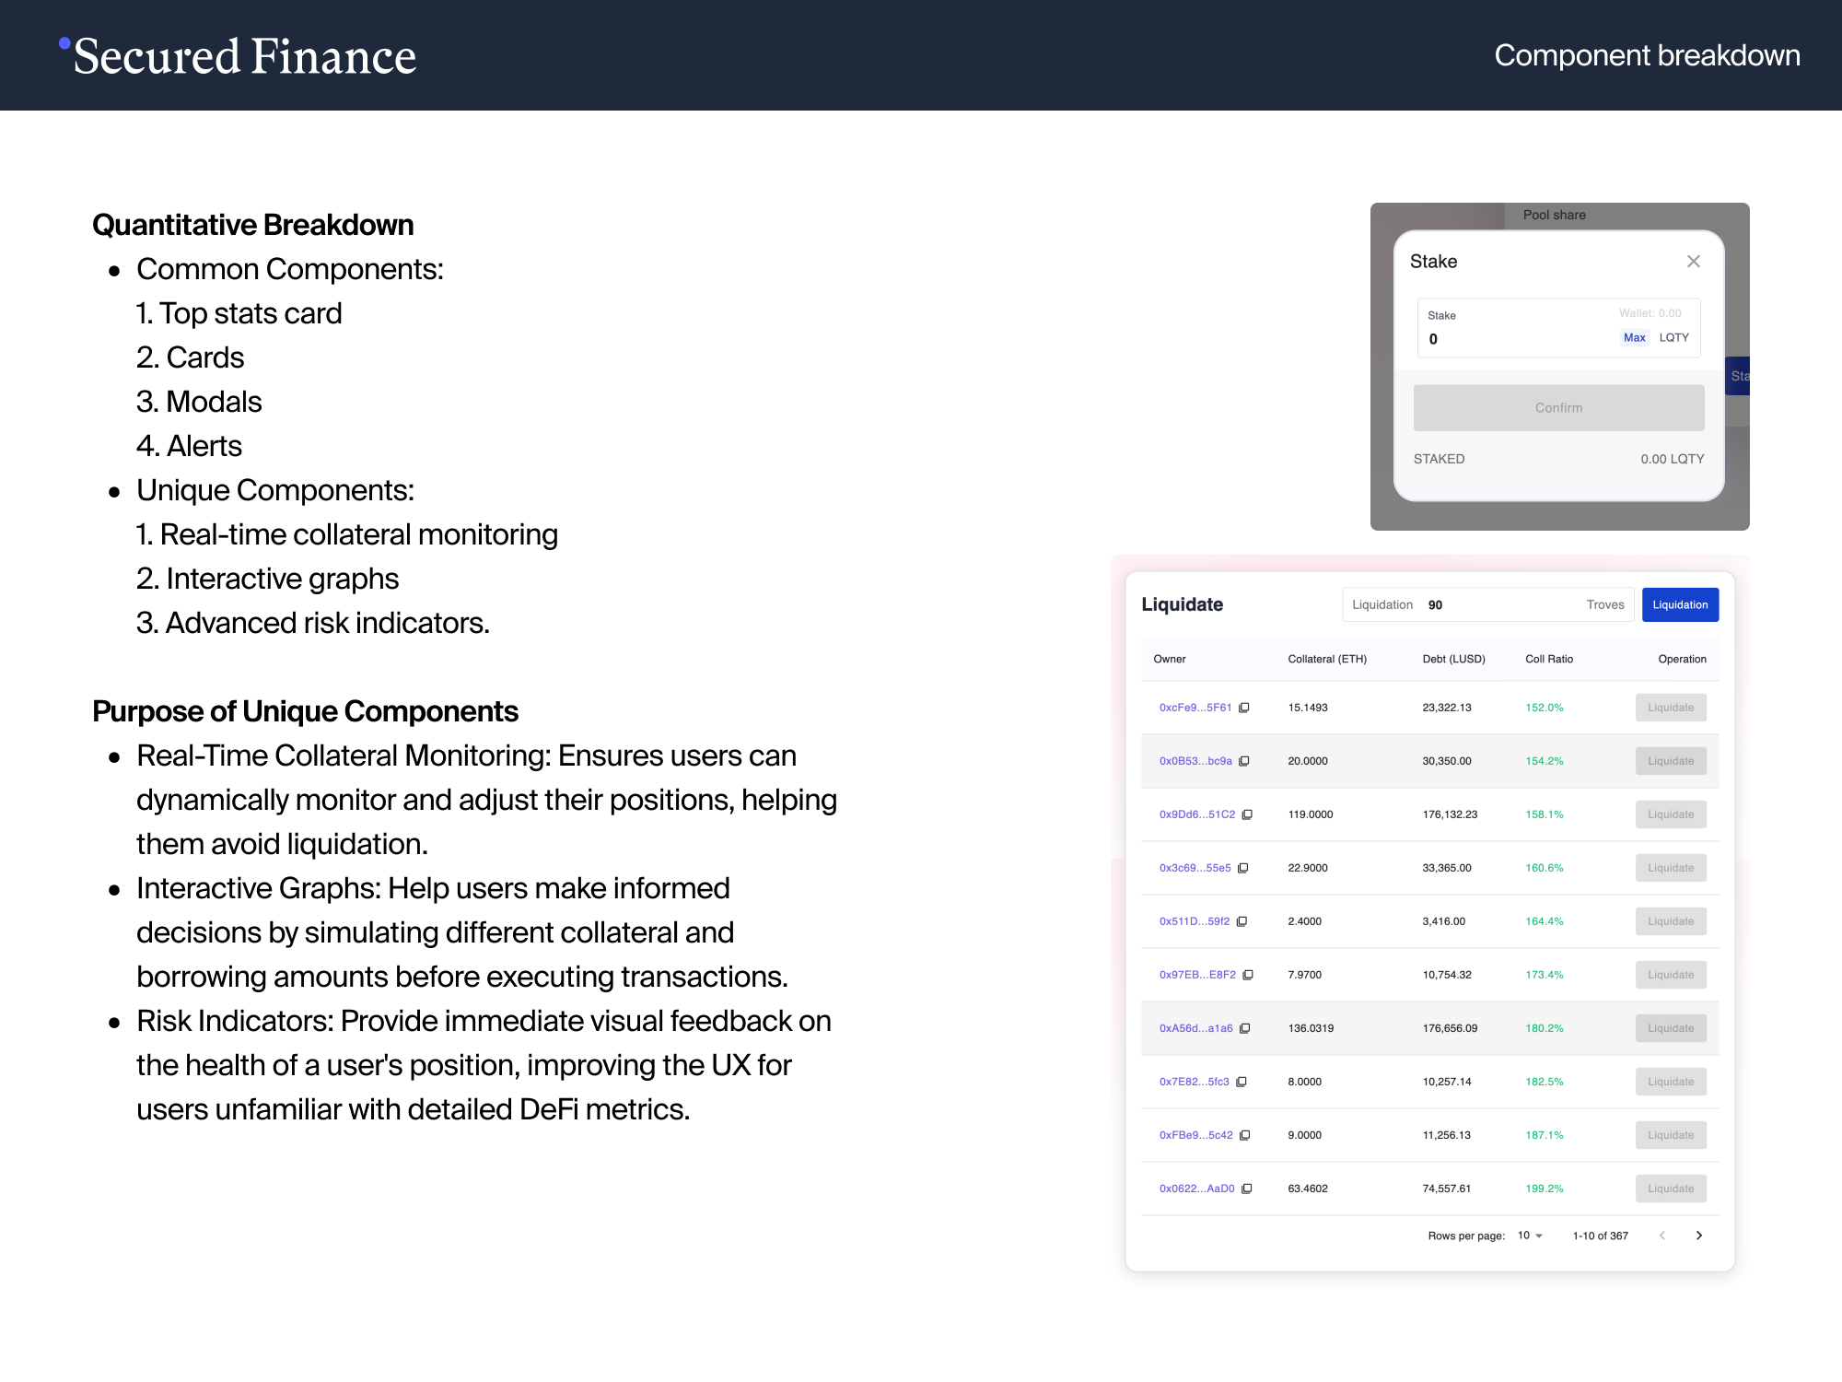Liquidate trove 0xA56d...a1a6

1671,1028
